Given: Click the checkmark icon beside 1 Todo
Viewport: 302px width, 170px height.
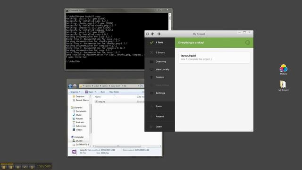Looking at the screenshot, I should [x=151, y=42].
